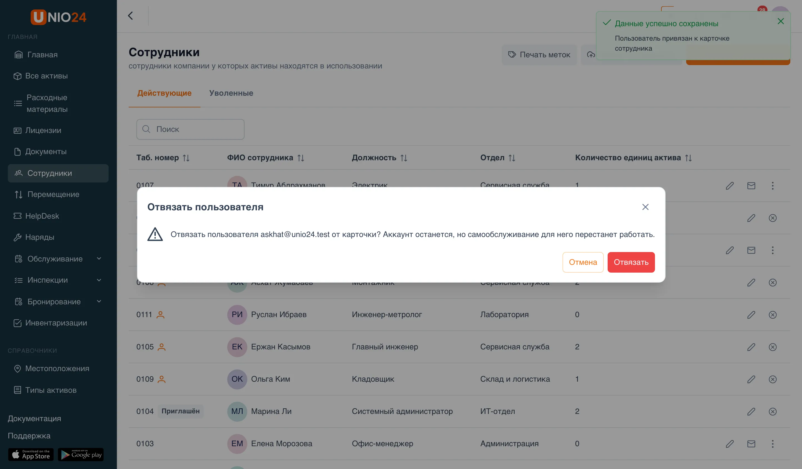Open three-dot menu for row 0107

772,186
